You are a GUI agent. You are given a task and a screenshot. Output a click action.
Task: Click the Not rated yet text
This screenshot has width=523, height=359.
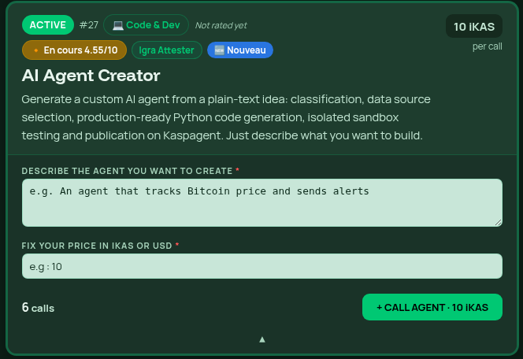click(221, 25)
